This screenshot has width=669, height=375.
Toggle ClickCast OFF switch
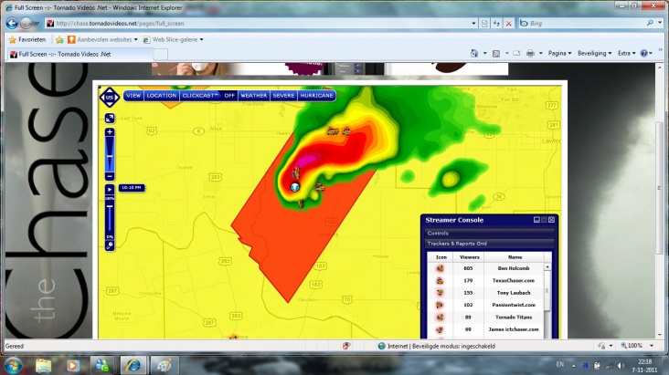pos(229,96)
